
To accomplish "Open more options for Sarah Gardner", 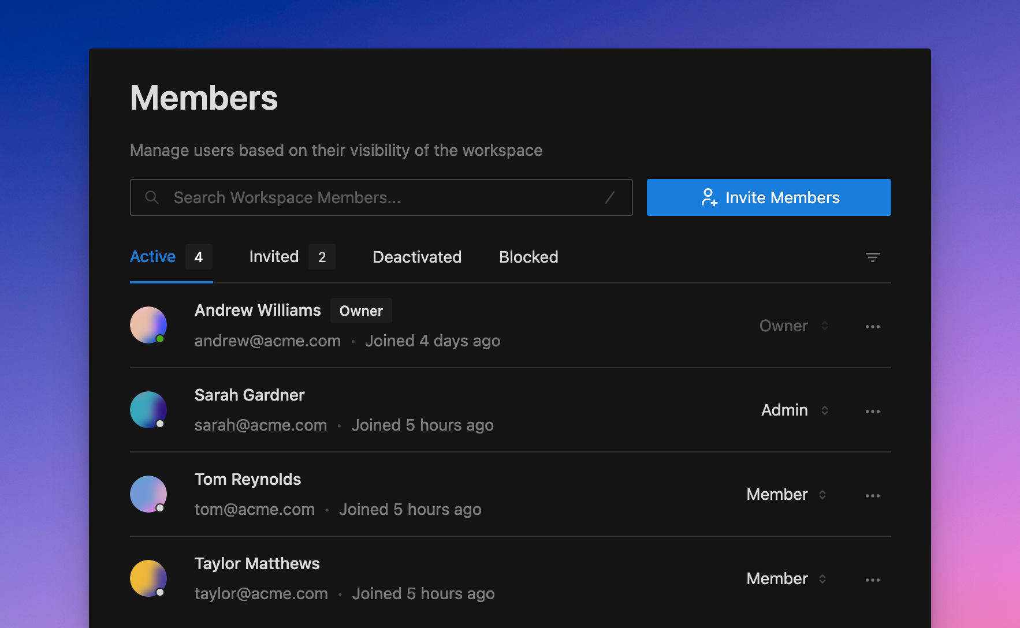I will pyautogui.click(x=872, y=412).
